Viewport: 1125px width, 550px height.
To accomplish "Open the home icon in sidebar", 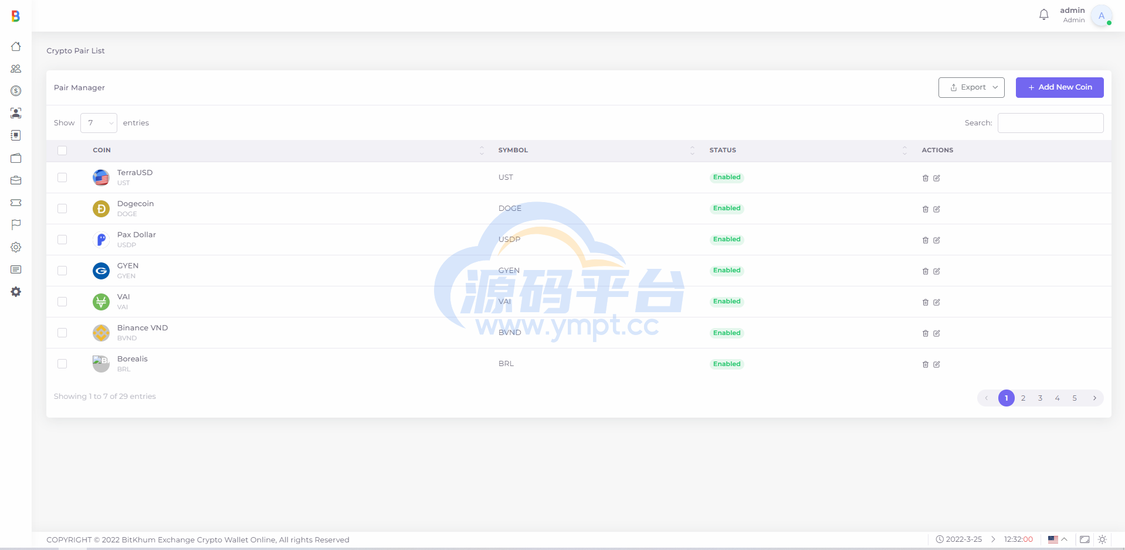I will click(16, 46).
